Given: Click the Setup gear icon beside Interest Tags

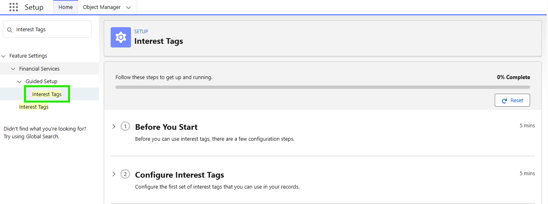Looking at the screenshot, I should (121, 37).
